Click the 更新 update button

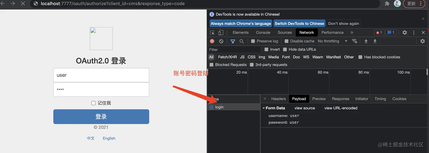click(414, 4)
